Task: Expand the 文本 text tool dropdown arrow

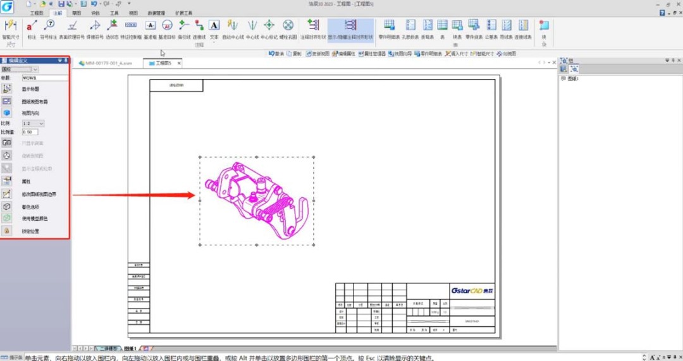Action: click(x=214, y=43)
